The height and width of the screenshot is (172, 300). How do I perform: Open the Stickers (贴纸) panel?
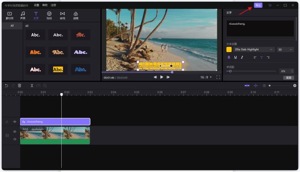point(49,15)
